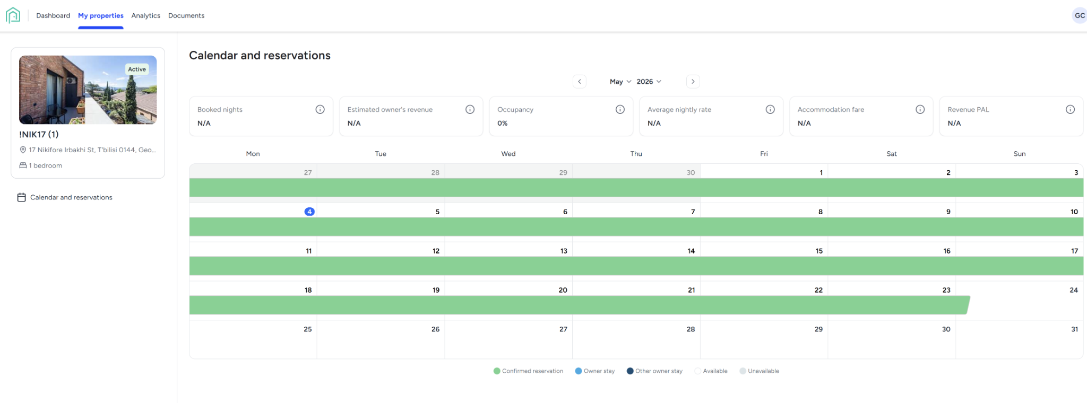Select the My properties tab
This screenshot has height=403, width=1087.
click(101, 15)
